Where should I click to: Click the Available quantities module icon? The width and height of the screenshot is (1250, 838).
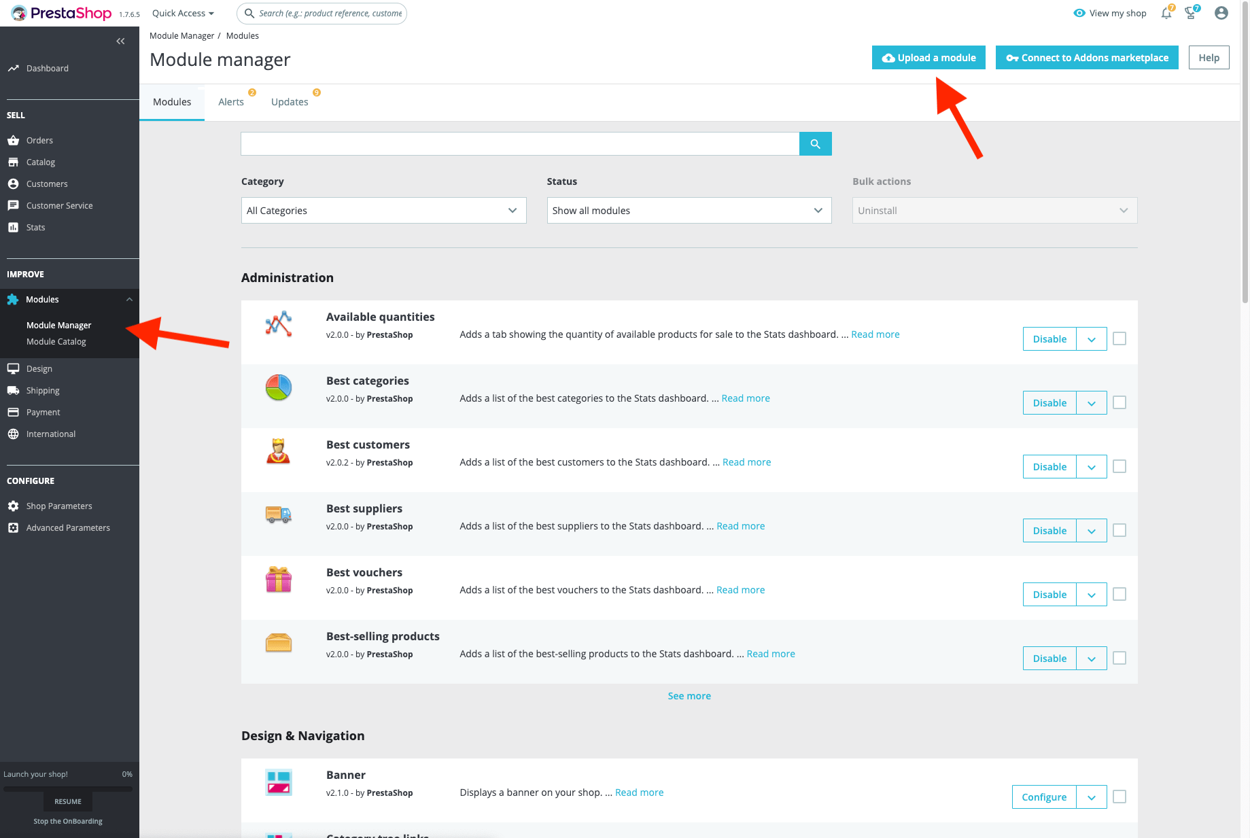click(279, 324)
